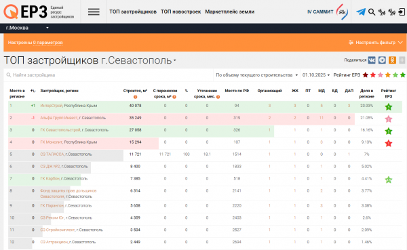Image resolution: width=407 pixels, height=250 pixels.
Task: Filter by dark green ЕРЗ rating star
Action: pyautogui.click(x=402, y=75)
